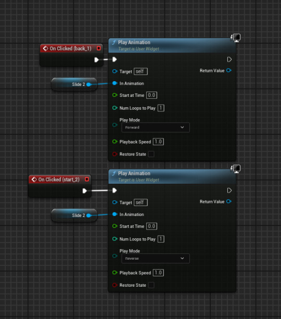Enable Restore State on Reverse Play Animation node
Screen dimensions: 281x319
pos(151,285)
